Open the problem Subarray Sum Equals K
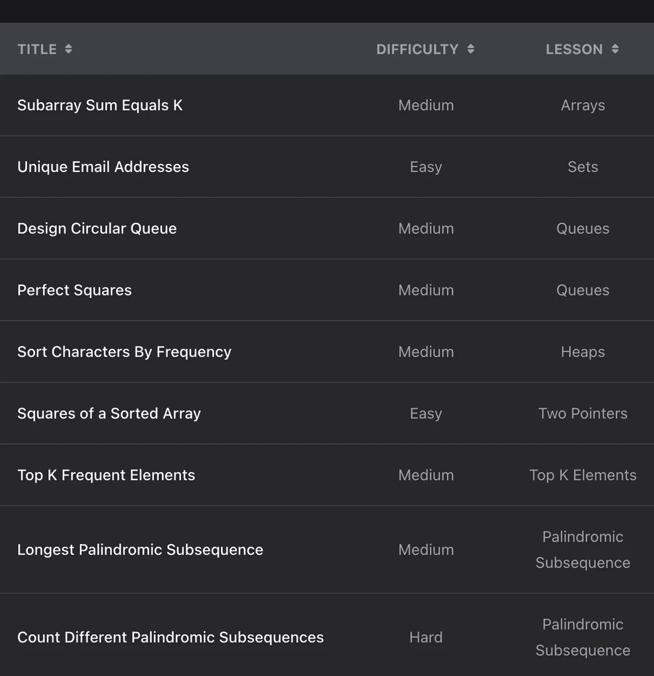 click(100, 105)
